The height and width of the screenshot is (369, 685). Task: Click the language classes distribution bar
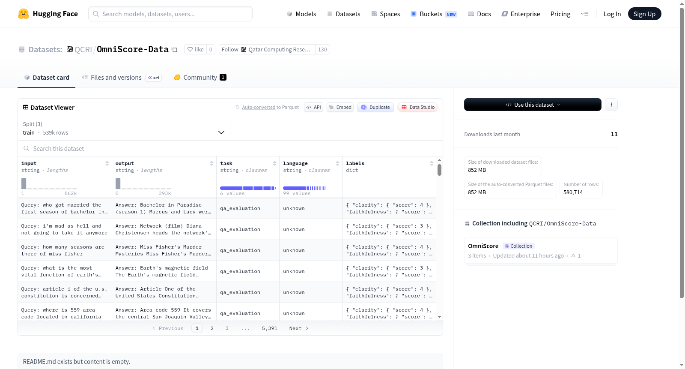[x=305, y=188]
